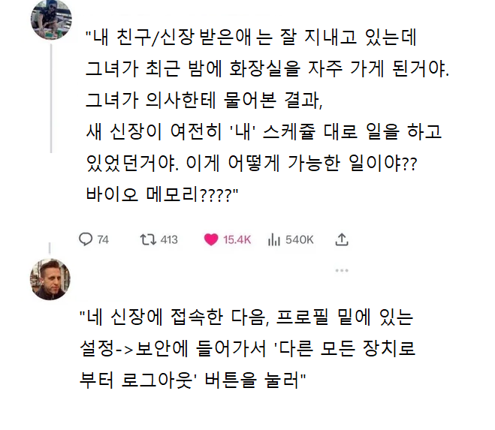
Task: Click the 15.4K likes count
Action: [x=237, y=239]
